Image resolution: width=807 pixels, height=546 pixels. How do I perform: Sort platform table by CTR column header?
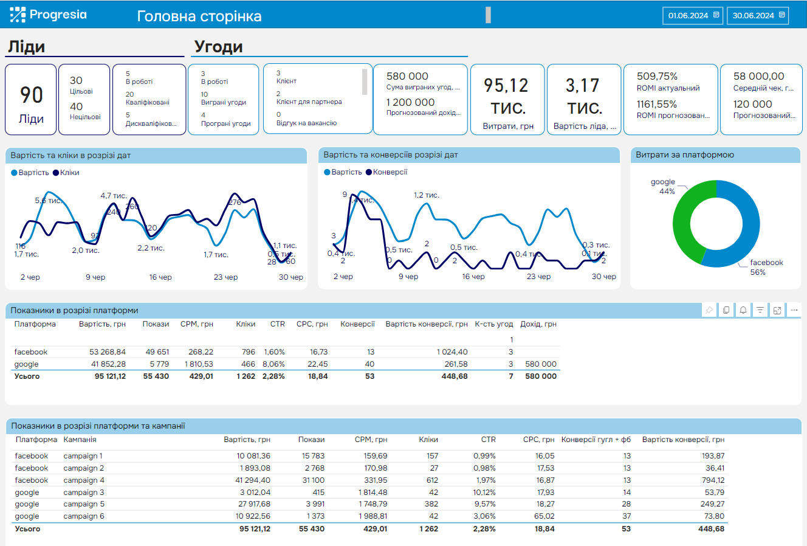click(277, 324)
